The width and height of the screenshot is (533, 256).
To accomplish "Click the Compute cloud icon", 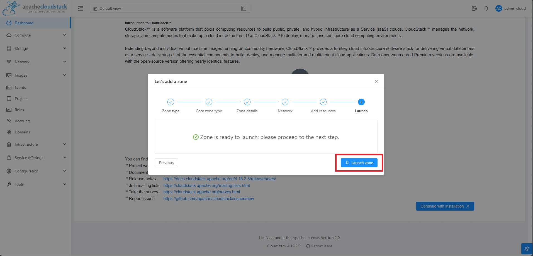I will (x=9, y=35).
